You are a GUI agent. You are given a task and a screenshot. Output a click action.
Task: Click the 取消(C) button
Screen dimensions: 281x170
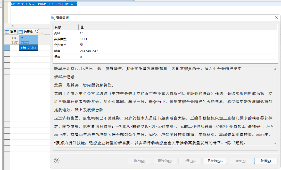click(266, 161)
